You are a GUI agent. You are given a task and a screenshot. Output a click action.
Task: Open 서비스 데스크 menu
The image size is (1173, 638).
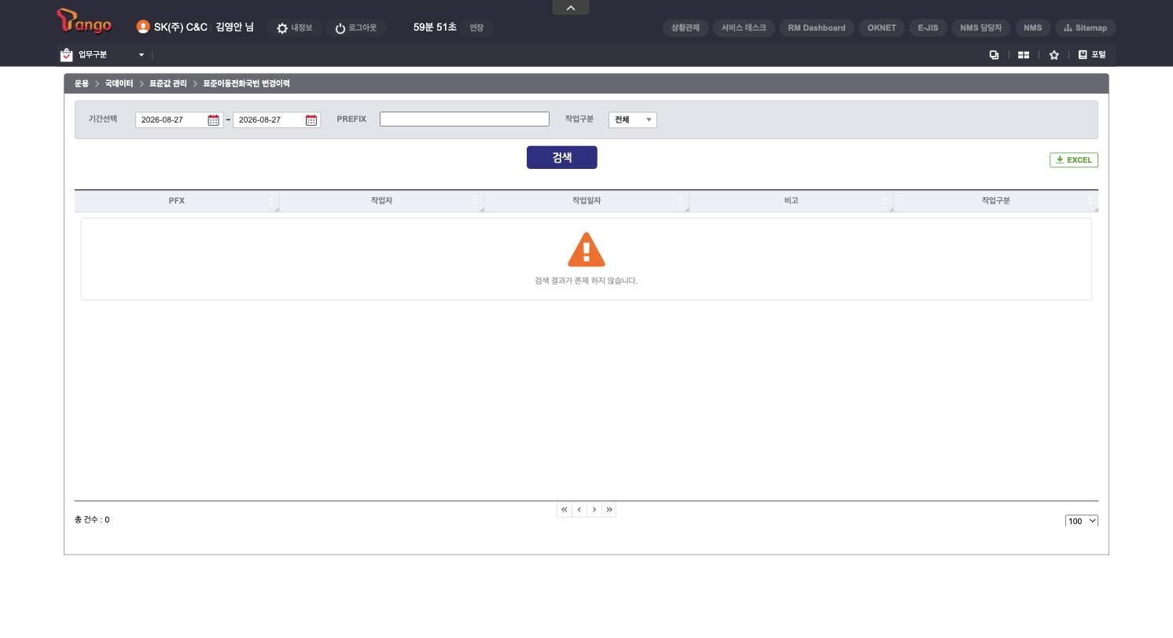744,28
